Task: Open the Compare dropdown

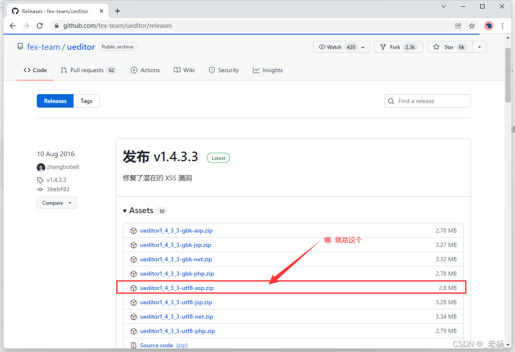Action: tap(57, 203)
